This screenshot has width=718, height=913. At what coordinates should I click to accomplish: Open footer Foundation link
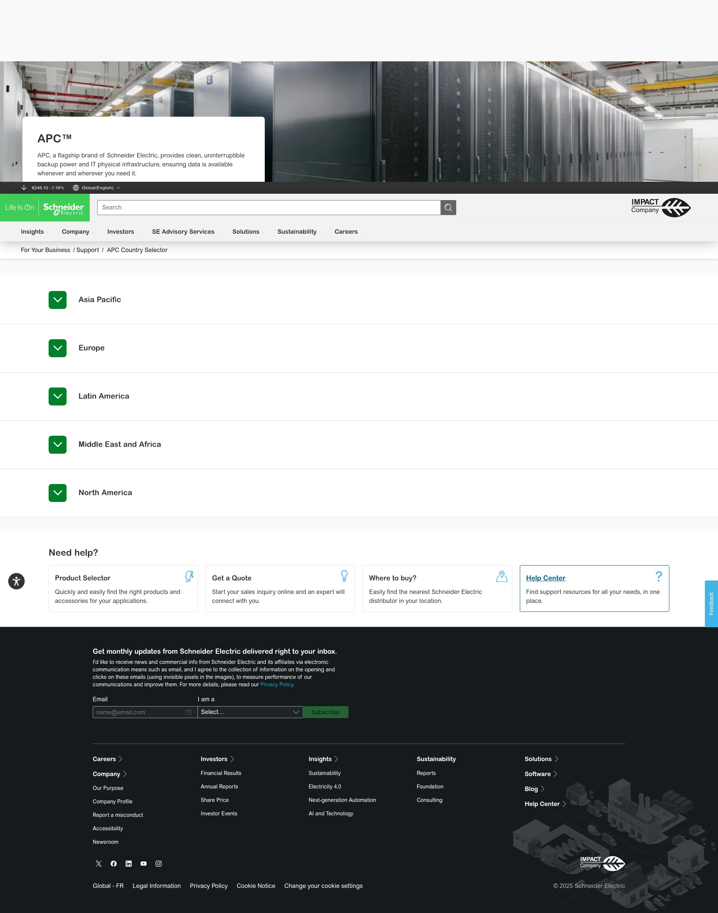pyautogui.click(x=430, y=787)
